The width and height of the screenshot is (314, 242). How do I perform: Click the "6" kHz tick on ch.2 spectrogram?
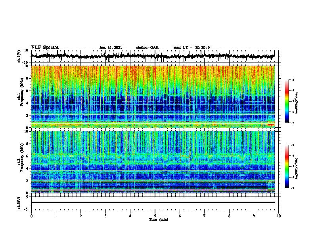[x=28, y=156]
